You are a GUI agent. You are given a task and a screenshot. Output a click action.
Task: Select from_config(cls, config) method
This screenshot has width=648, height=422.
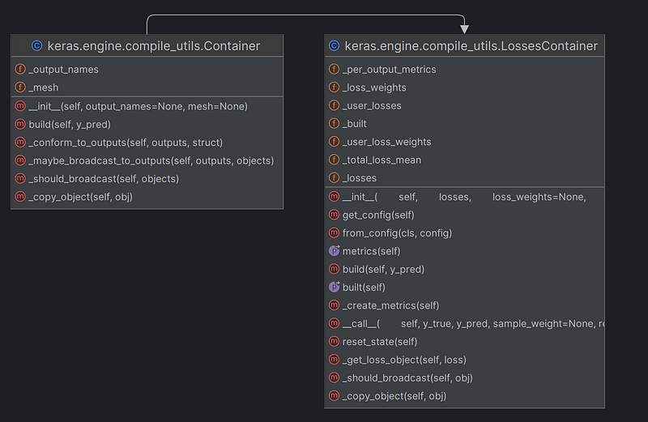397,233
